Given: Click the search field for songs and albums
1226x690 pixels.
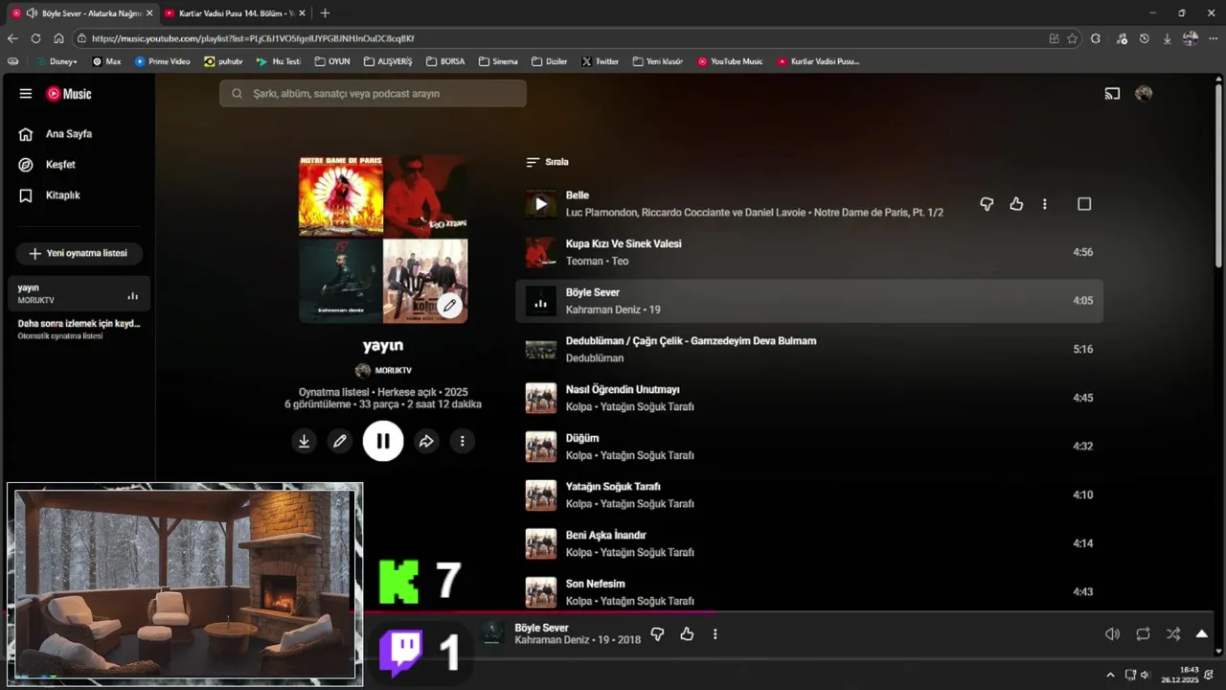Looking at the screenshot, I should tap(373, 94).
